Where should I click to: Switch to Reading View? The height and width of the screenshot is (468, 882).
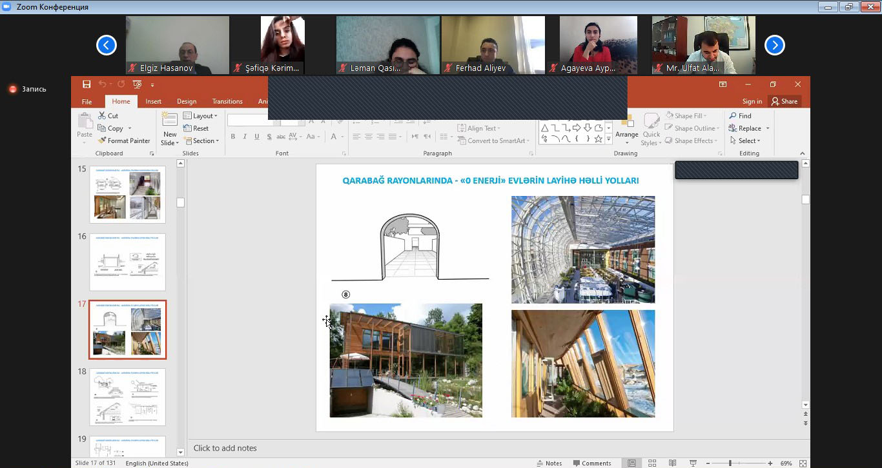[x=672, y=463]
